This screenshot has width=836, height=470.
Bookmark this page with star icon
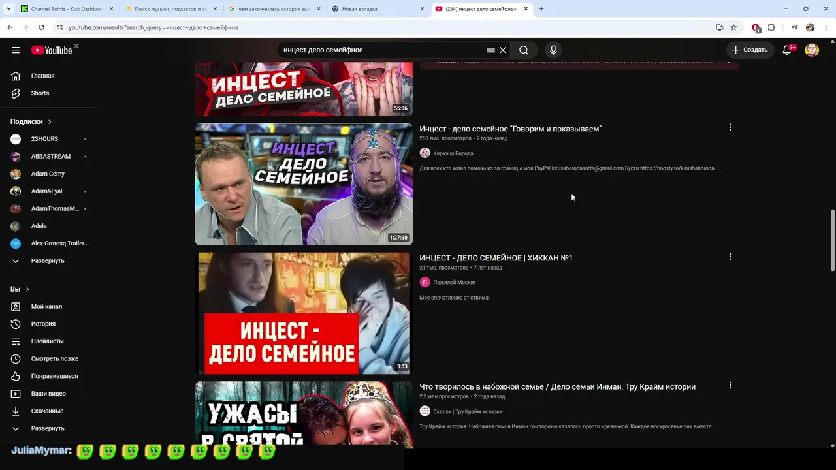(x=733, y=27)
